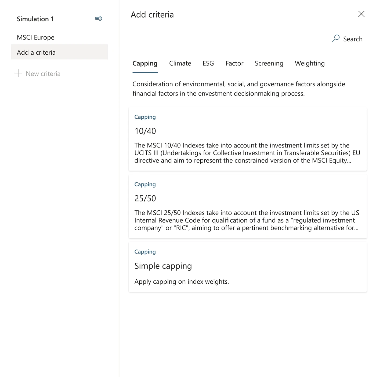The width and height of the screenshot is (376, 377).
Task: Switch to the Weighting tab
Action: (x=310, y=63)
